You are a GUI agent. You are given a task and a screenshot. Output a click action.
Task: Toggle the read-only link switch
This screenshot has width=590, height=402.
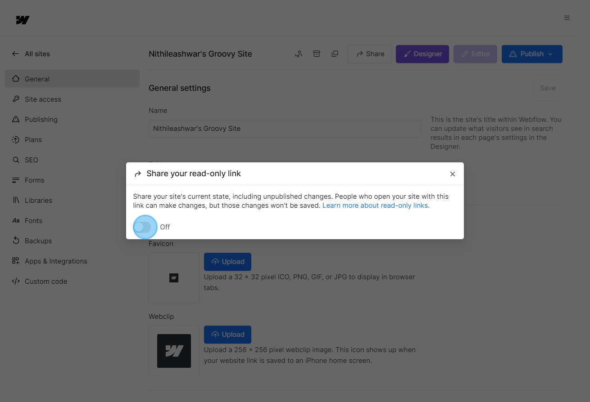143,227
